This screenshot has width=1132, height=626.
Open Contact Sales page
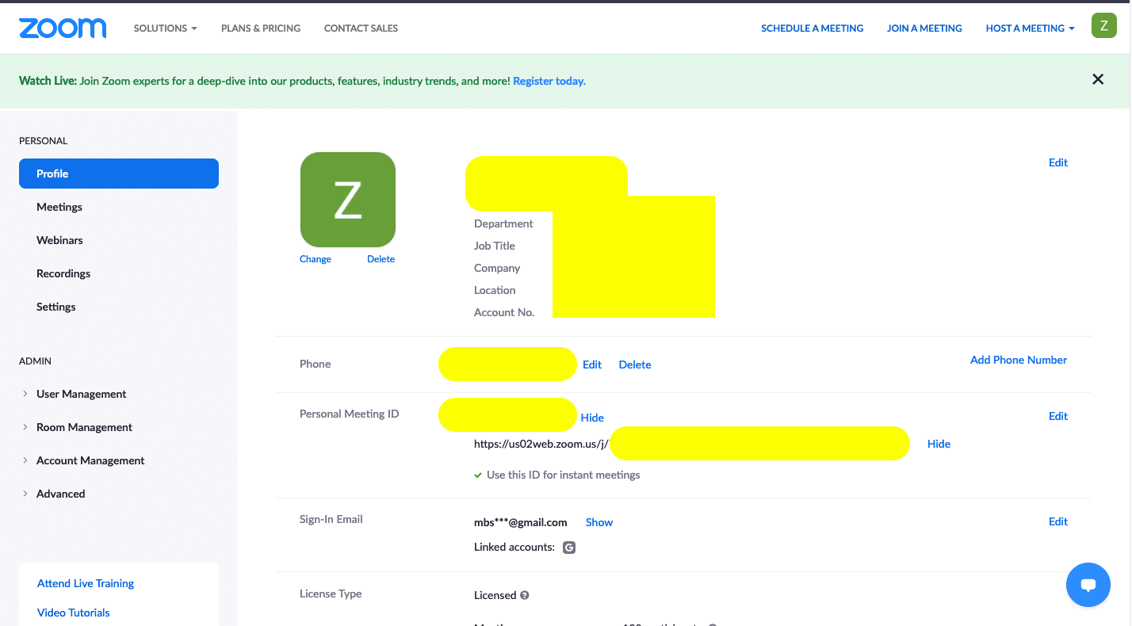[x=361, y=28]
